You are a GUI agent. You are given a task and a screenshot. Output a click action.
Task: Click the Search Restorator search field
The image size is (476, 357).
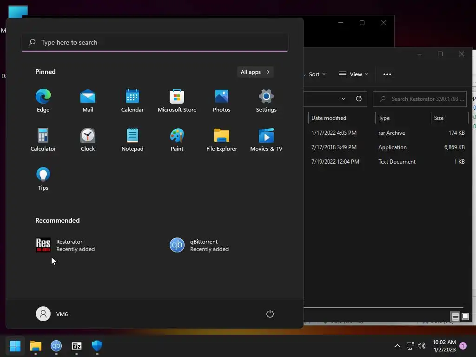point(420,99)
